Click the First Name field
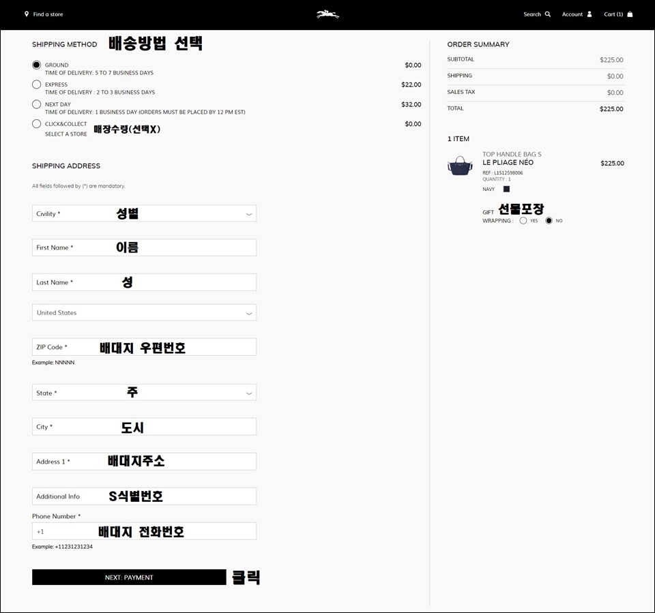This screenshot has height=613, width=655. 144,248
